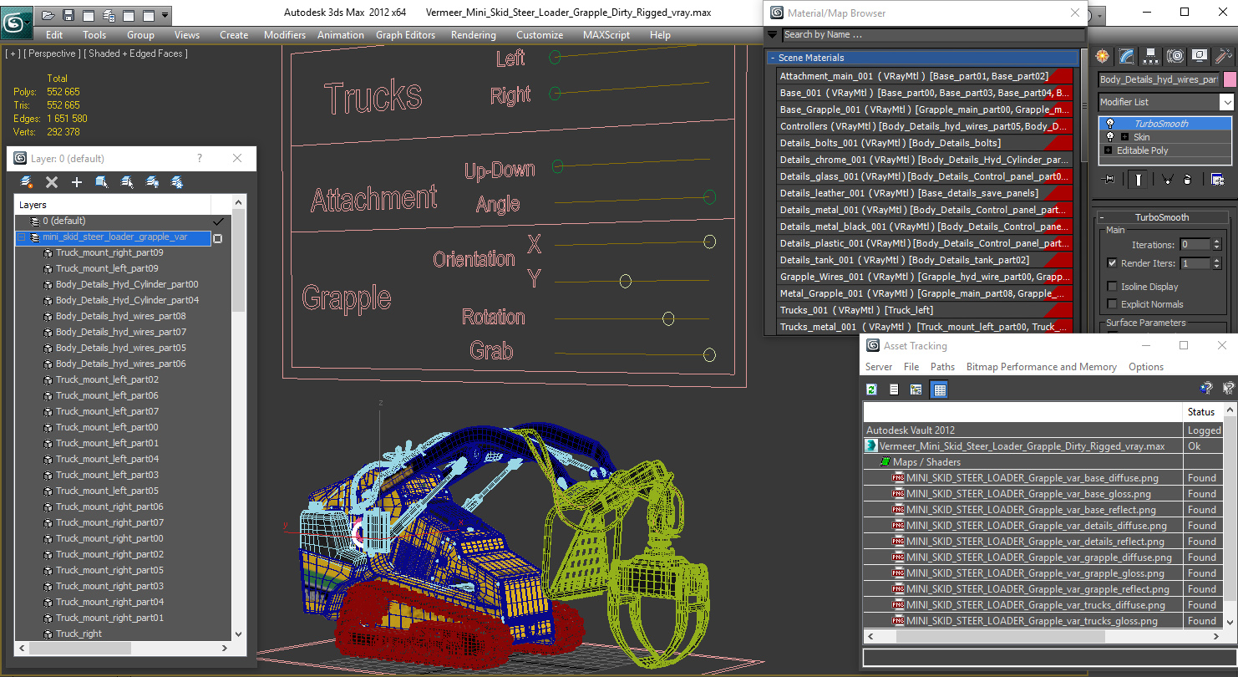
Task: Click Table View icon in Asset Tracking toolbar
Action: (x=939, y=389)
